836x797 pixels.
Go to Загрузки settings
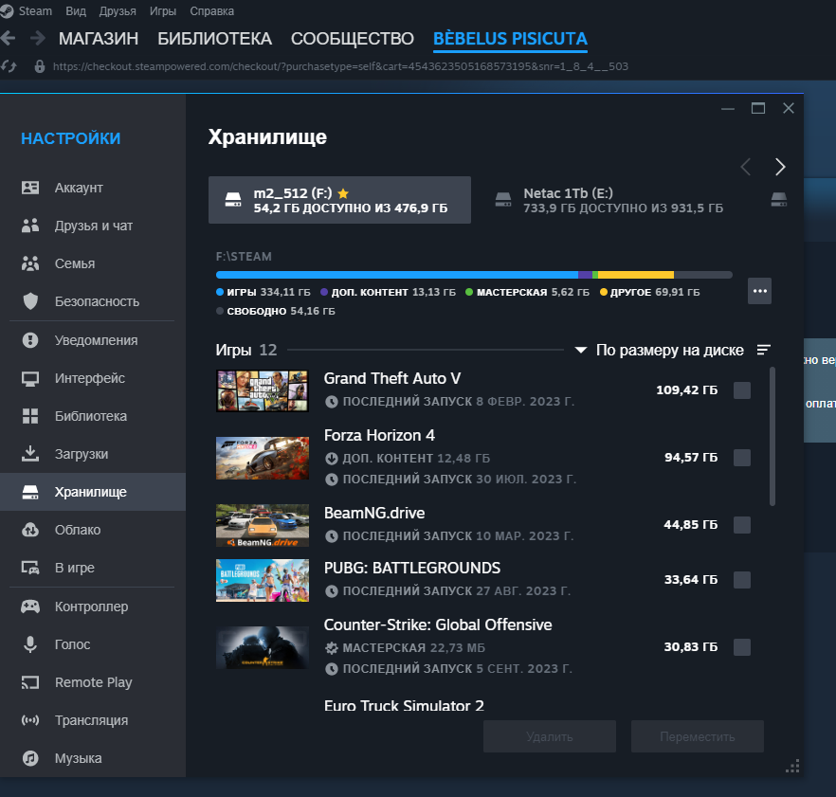coord(93,454)
